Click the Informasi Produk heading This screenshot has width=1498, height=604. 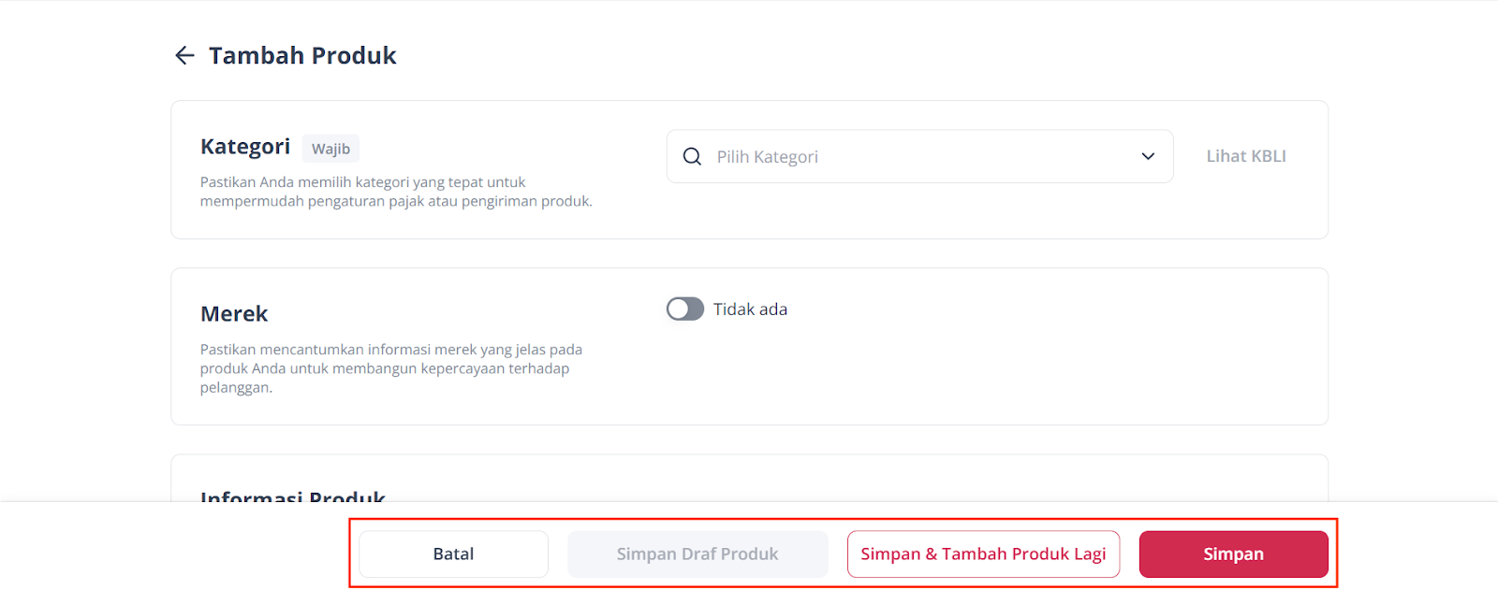tap(293, 495)
